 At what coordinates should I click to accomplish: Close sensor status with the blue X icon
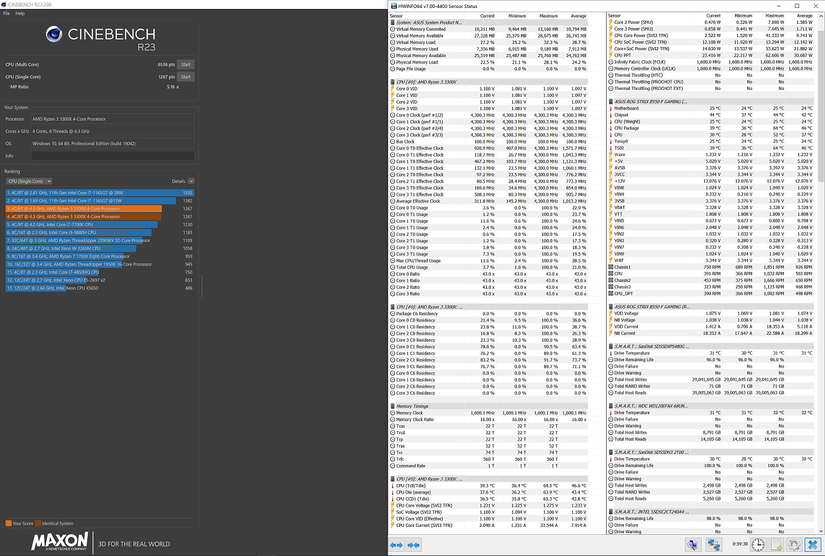pos(813,544)
